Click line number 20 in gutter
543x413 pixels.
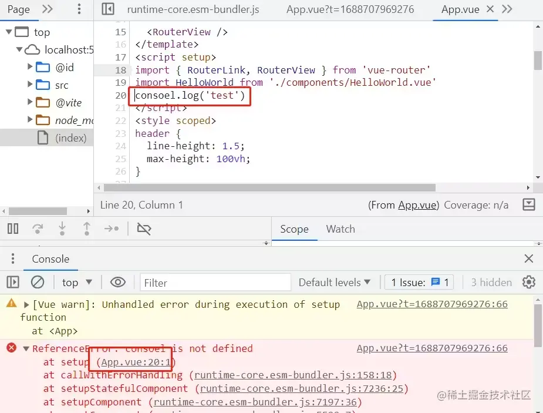tap(120, 95)
